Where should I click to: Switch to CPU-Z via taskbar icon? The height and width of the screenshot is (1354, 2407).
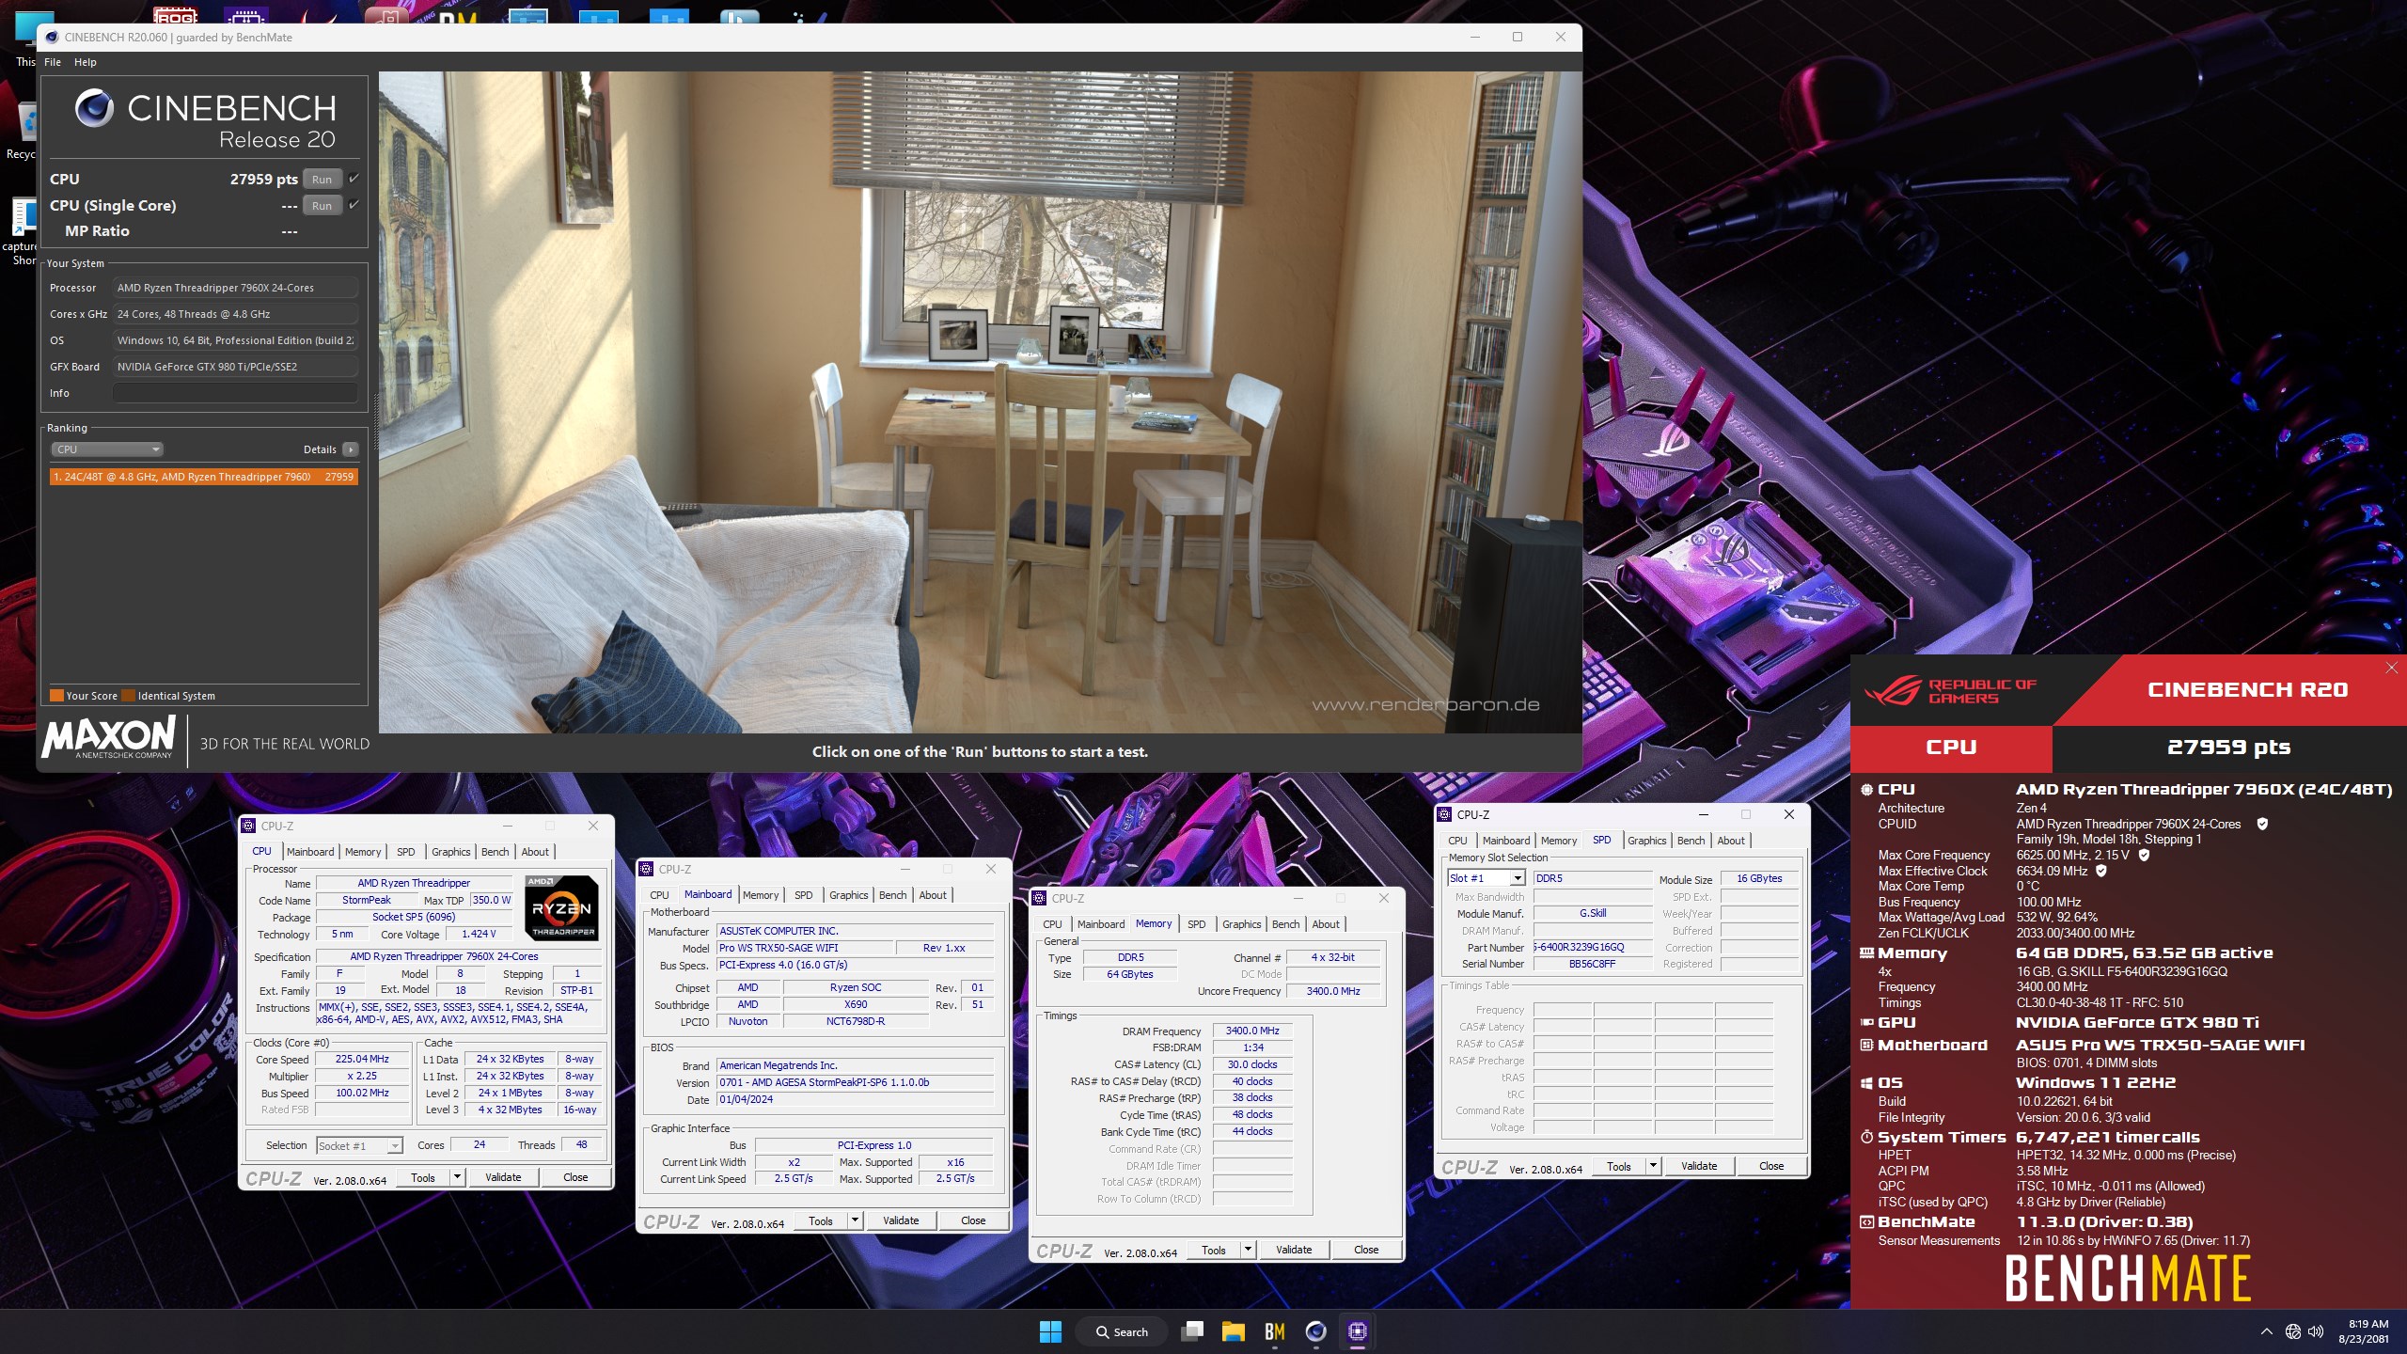[1358, 1331]
